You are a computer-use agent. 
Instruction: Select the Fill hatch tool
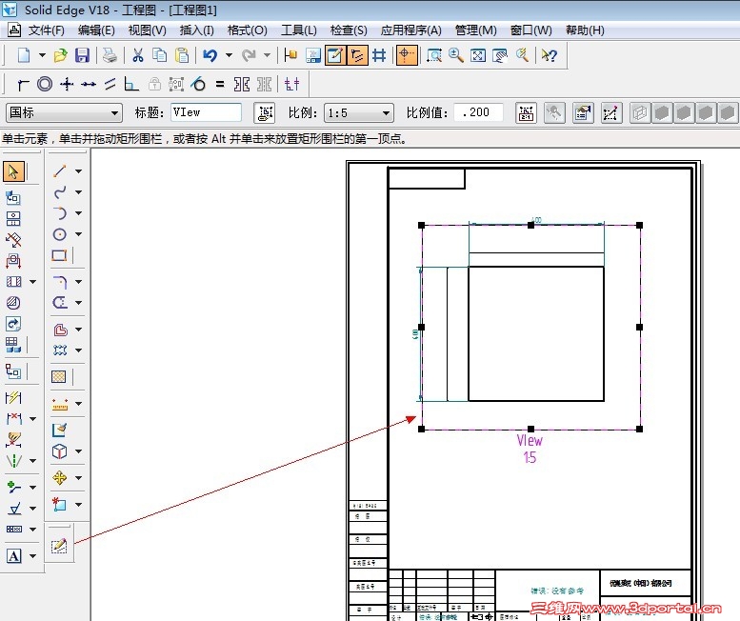(58, 376)
